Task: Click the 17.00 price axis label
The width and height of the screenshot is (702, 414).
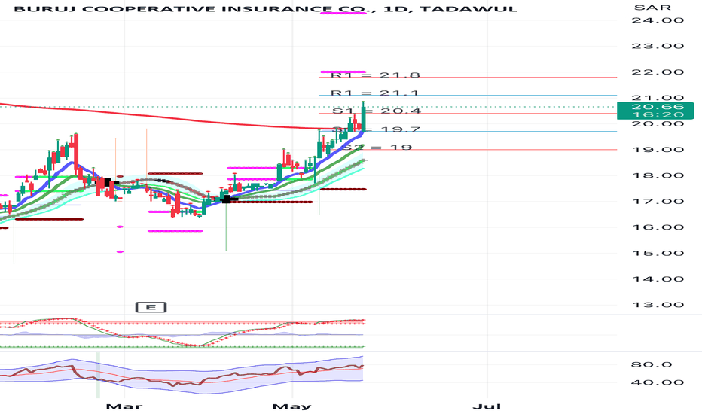Action: coord(658,202)
